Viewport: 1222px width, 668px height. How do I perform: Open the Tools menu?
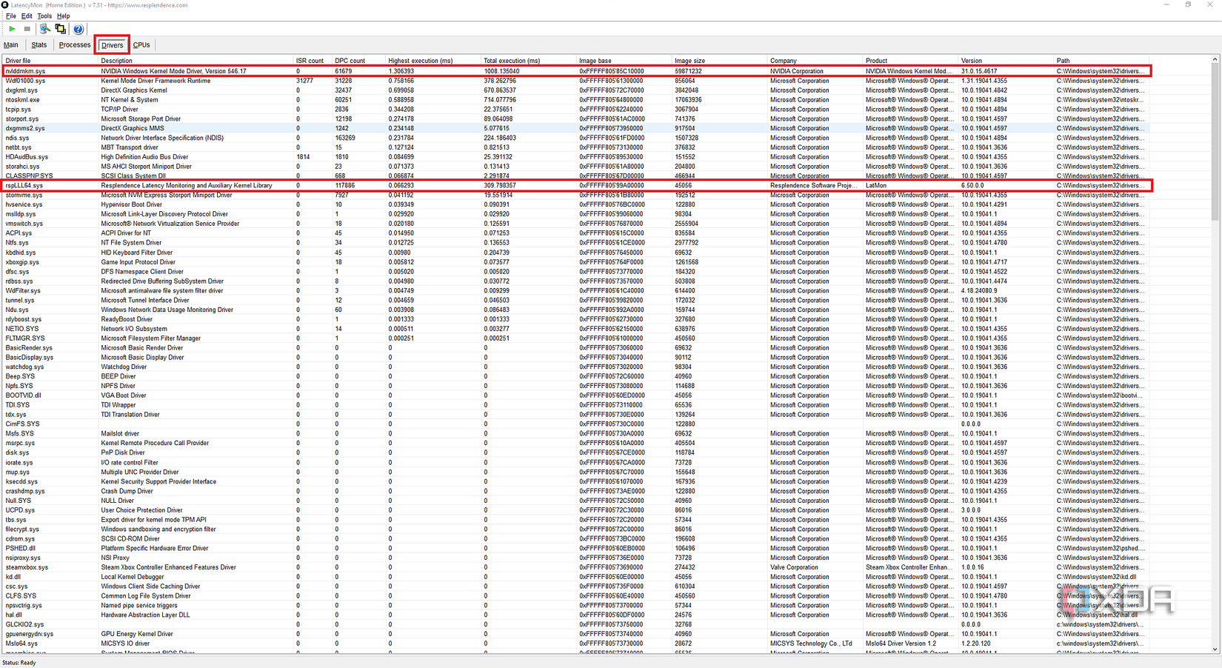pos(44,16)
